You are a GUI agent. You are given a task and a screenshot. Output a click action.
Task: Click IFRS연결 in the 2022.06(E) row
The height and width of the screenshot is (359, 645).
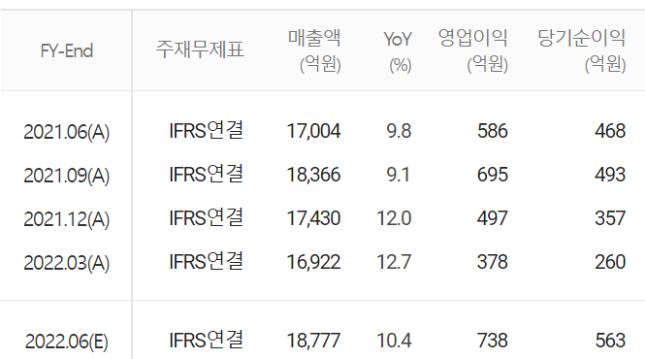click(206, 340)
